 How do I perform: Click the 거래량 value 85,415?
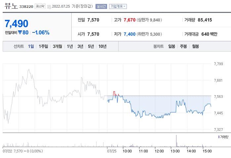click(x=205, y=20)
